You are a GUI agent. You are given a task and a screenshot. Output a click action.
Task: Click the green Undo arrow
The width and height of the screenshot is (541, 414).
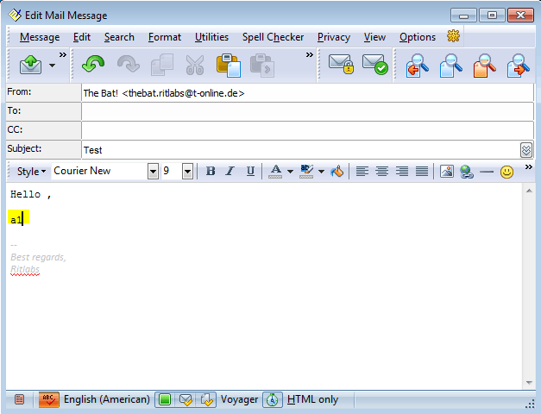point(93,65)
